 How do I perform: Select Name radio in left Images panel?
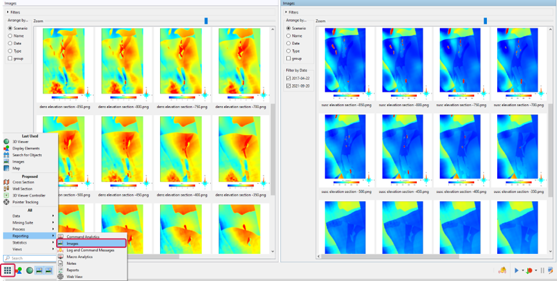click(10, 36)
